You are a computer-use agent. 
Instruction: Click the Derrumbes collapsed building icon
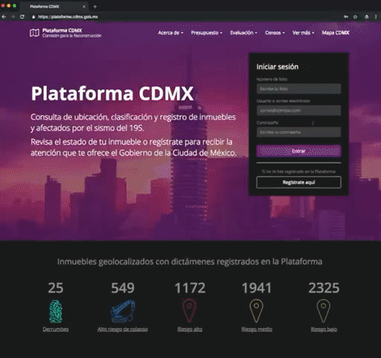[56, 311]
